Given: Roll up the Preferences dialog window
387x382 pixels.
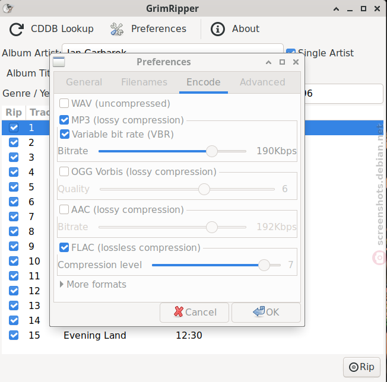Looking at the screenshot, I should pyautogui.click(x=268, y=62).
